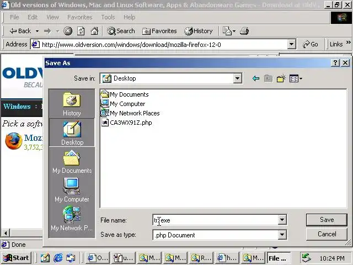Switch to the File ... taskbar button
The image size is (353, 265).
[x=279, y=258]
